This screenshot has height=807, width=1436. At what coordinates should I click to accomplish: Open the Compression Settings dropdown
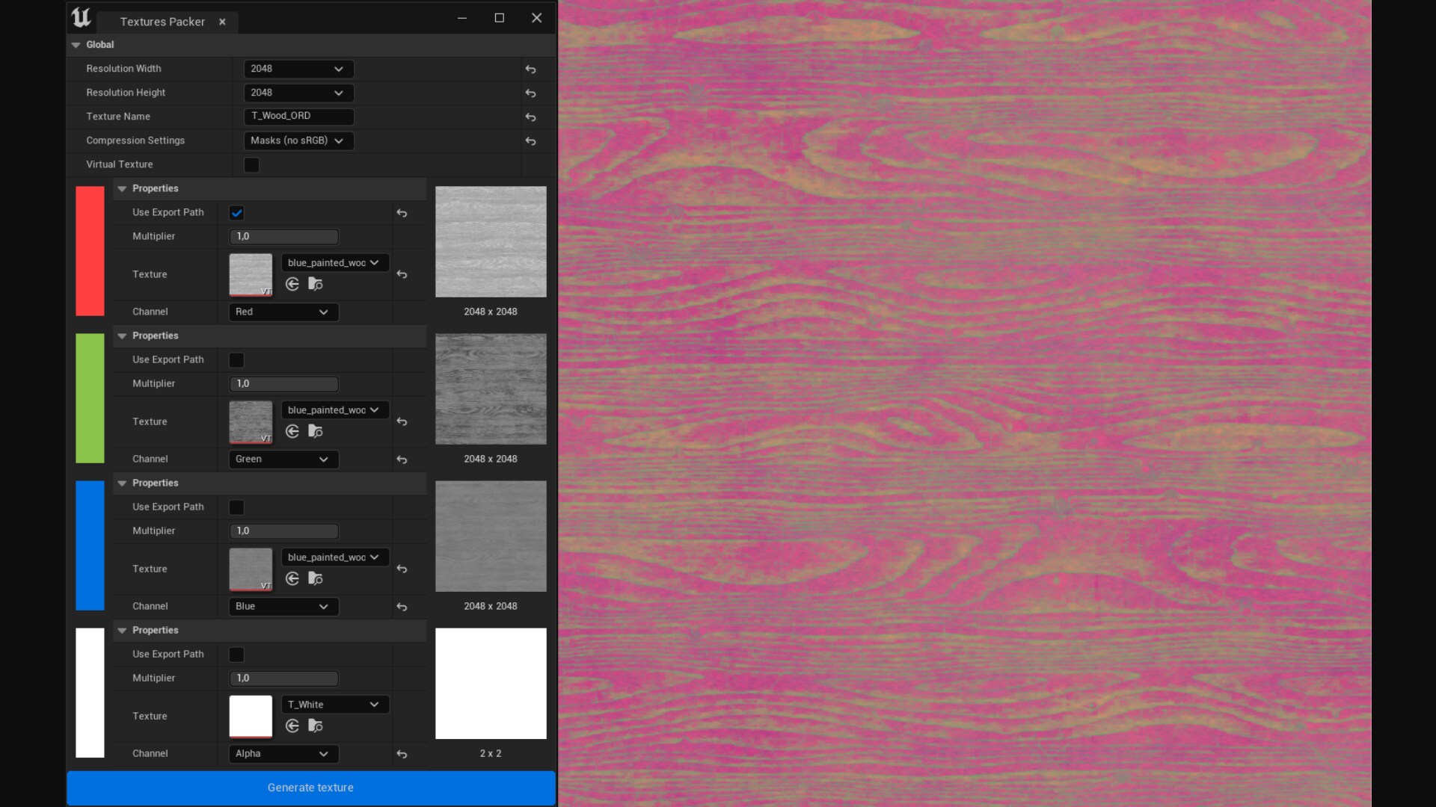point(298,140)
